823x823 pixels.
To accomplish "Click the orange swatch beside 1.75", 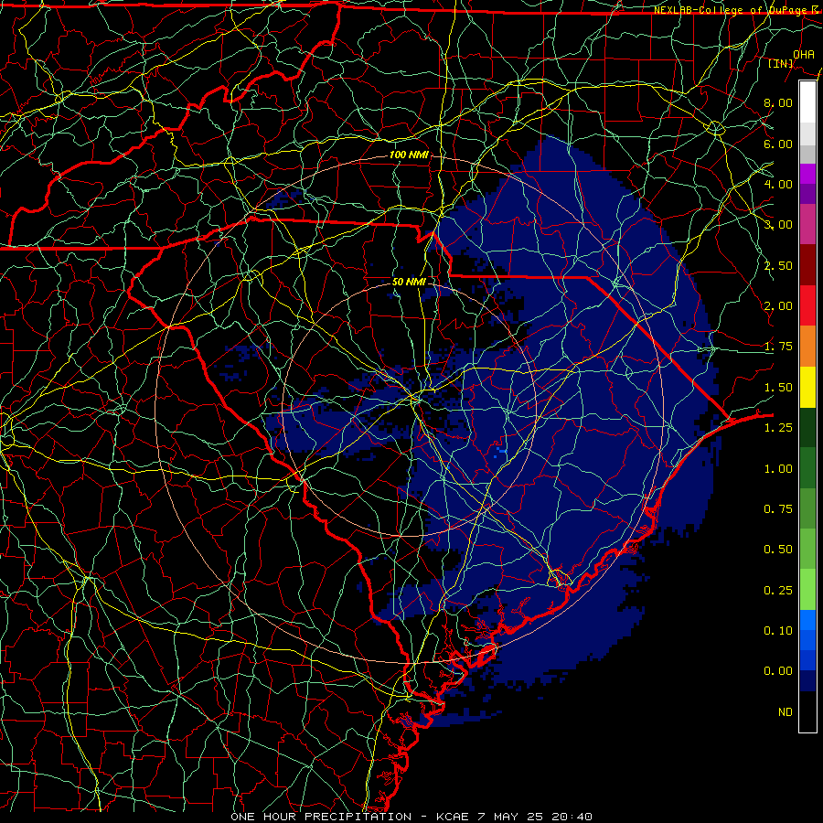I will click(807, 346).
